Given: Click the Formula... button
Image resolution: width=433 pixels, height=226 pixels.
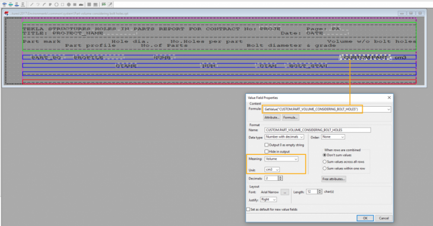Looking at the screenshot, I should click(290, 117).
